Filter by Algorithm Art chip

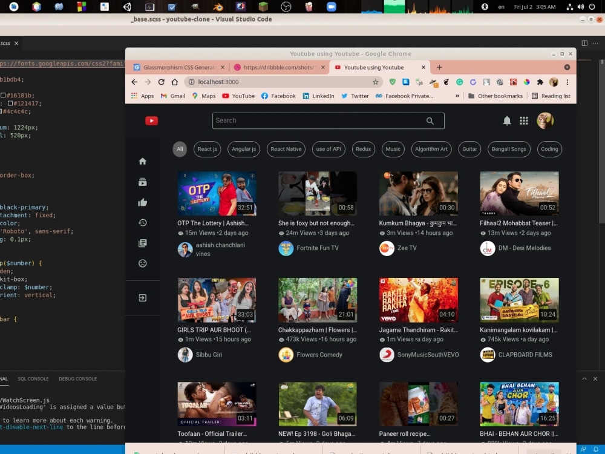(x=431, y=149)
